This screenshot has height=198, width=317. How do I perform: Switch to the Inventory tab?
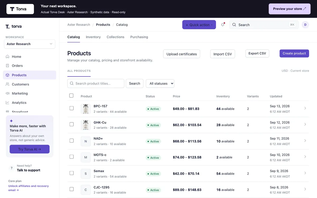click(x=93, y=37)
